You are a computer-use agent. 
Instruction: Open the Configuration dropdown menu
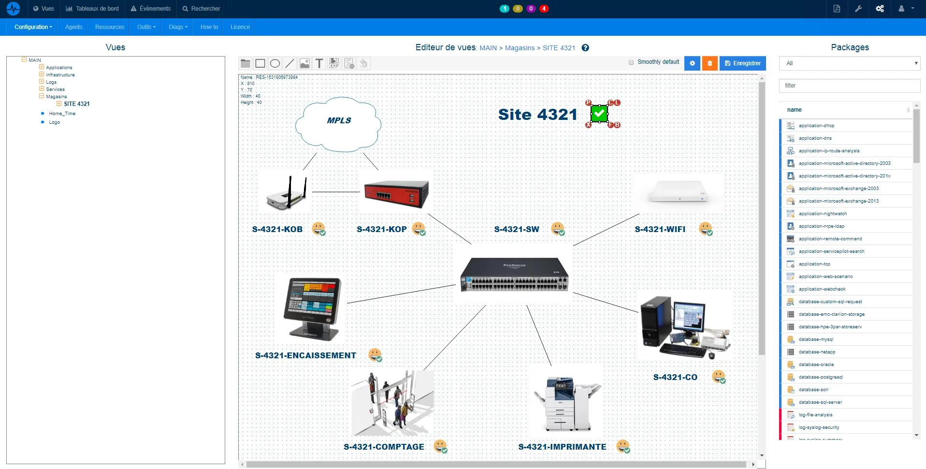point(32,27)
